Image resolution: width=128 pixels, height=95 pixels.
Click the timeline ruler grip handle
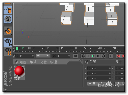[x=14, y=50]
